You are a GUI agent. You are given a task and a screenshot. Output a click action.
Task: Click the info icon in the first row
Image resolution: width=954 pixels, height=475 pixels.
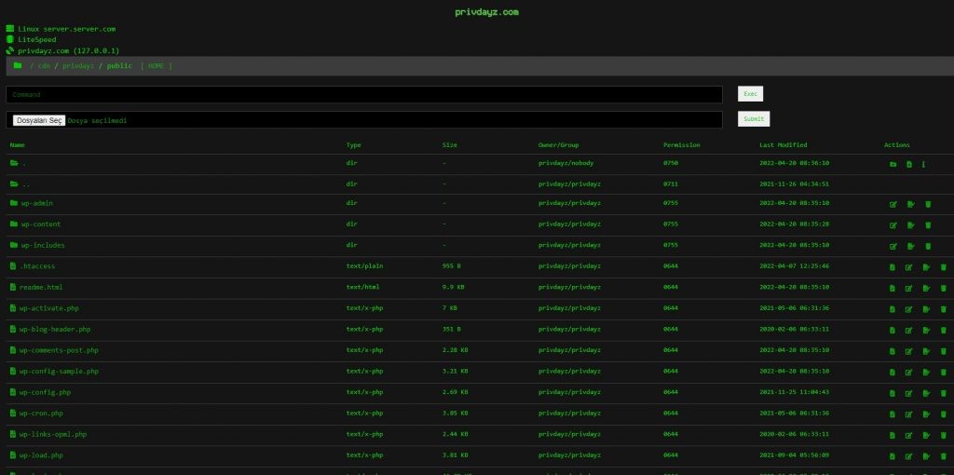[923, 164]
